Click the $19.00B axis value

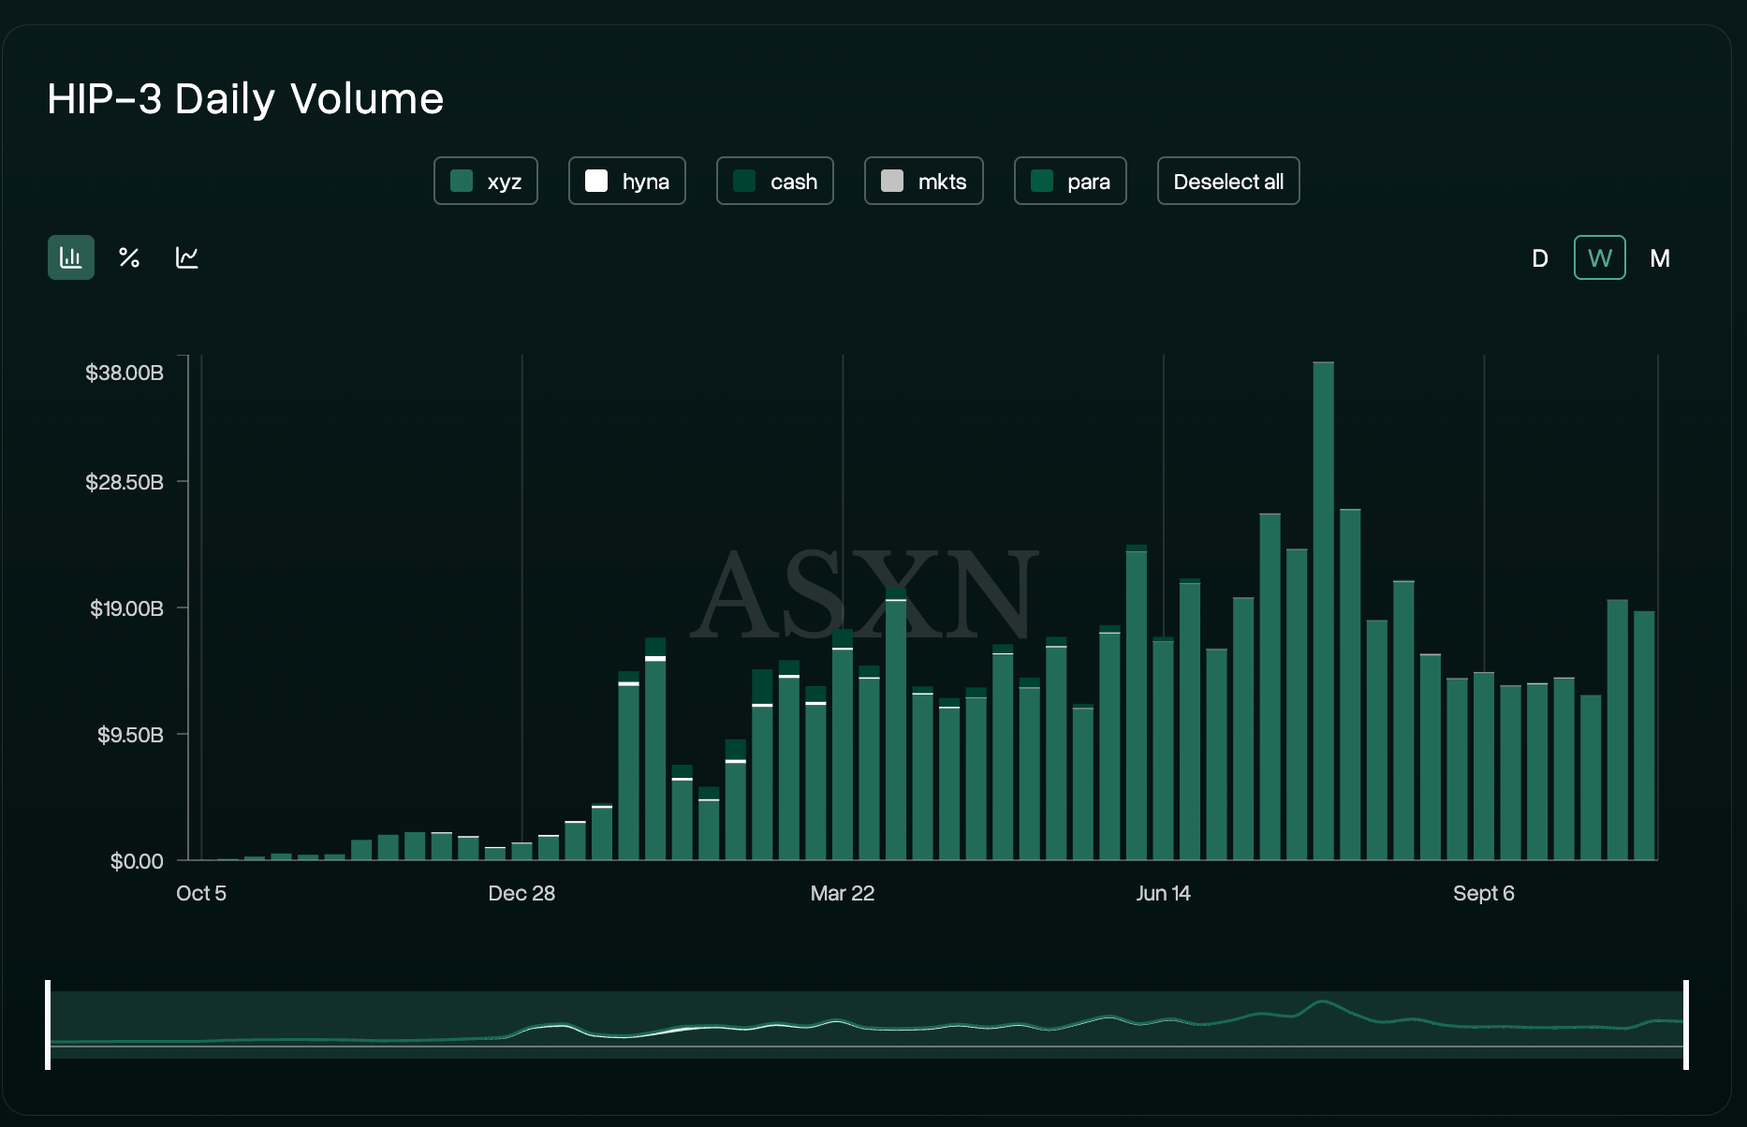[x=126, y=608]
